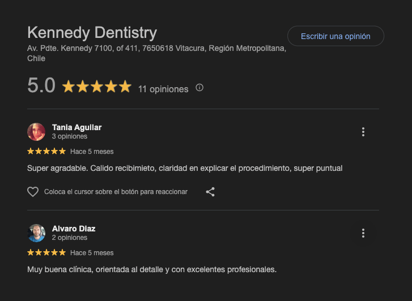
Task: Click the Escribir una opinión button
Action: pyautogui.click(x=335, y=36)
